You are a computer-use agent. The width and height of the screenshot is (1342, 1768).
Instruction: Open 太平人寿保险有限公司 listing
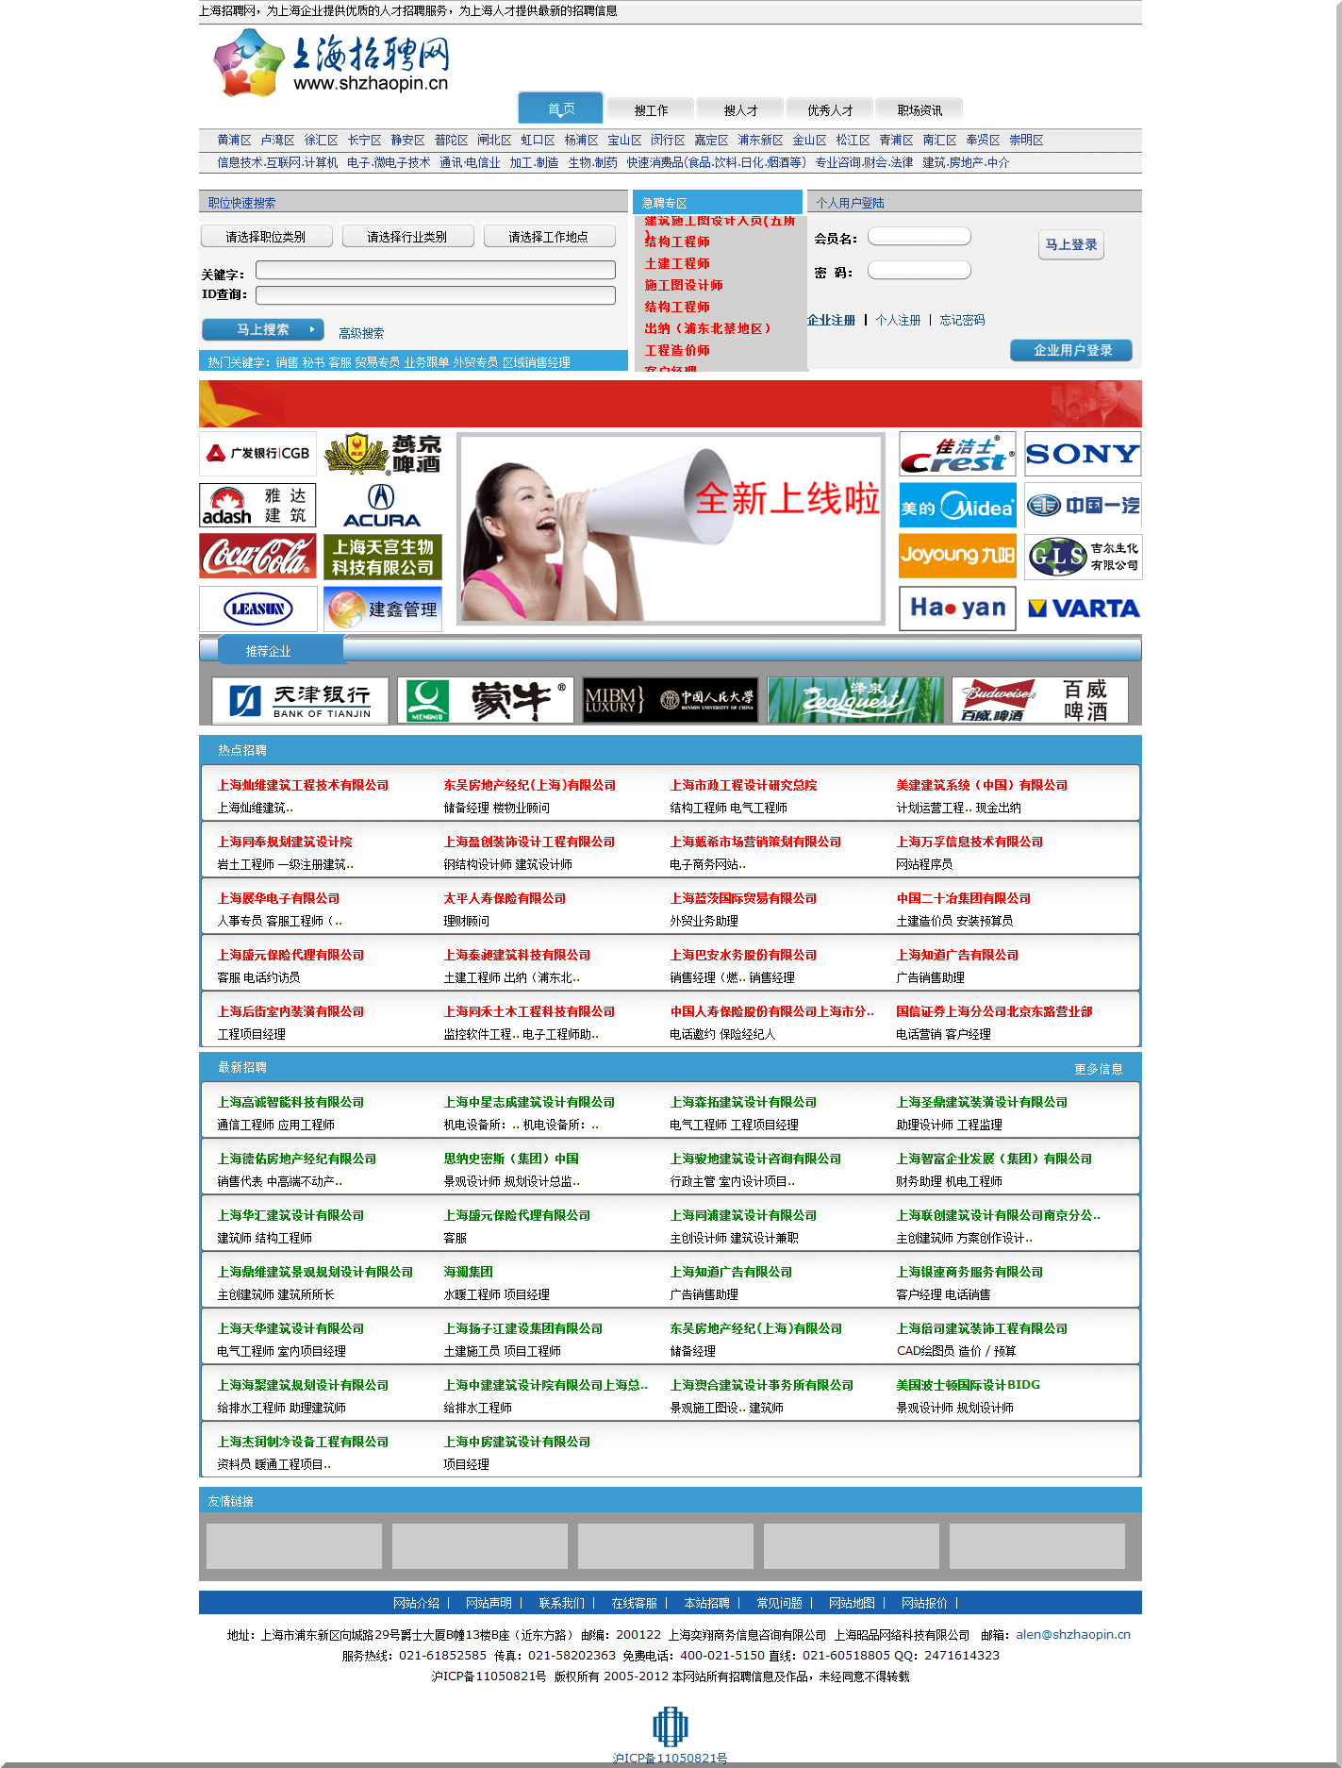click(x=505, y=898)
